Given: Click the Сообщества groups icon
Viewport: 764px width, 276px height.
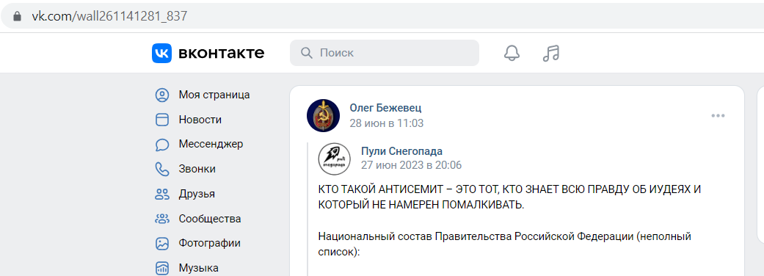Looking at the screenshot, I should tap(161, 219).
